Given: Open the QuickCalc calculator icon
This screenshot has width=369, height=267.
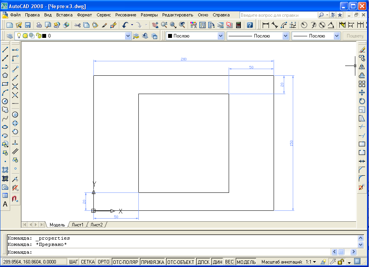Looking at the screenshot, I should pos(238,25).
